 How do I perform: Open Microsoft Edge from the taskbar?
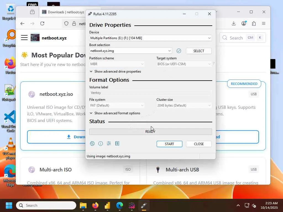tap(119, 205)
